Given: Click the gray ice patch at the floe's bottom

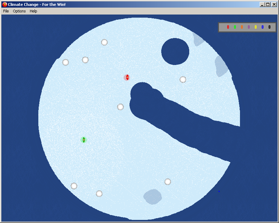Looking at the screenshot, I should click(x=153, y=197).
